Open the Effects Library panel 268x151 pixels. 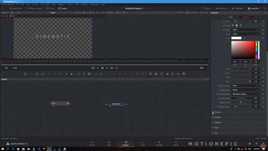[x=34, y=8]
